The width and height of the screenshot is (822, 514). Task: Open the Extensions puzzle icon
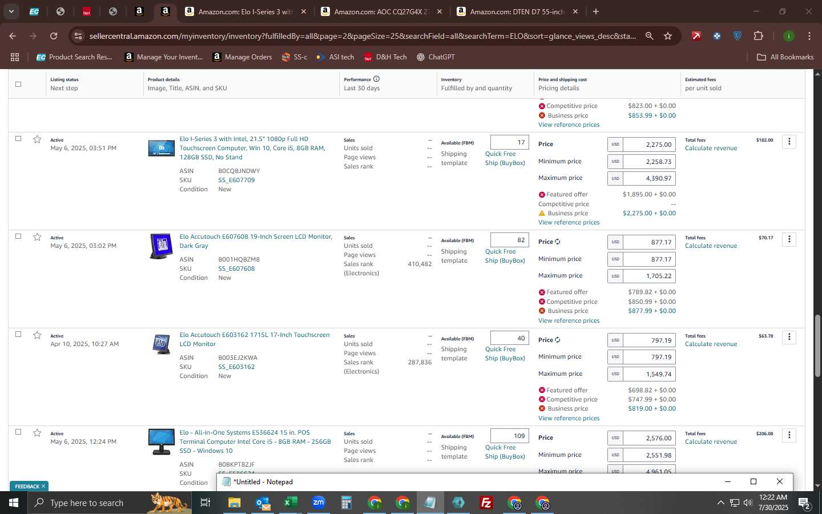(x=758, y=36)
